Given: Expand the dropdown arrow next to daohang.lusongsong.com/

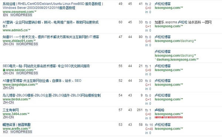Looking at the screenshot, I should tap(198, 59).
